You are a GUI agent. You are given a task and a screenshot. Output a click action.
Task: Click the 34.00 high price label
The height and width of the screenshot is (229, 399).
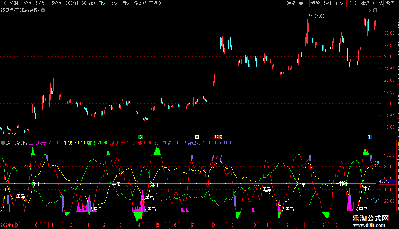click(319, 16)
